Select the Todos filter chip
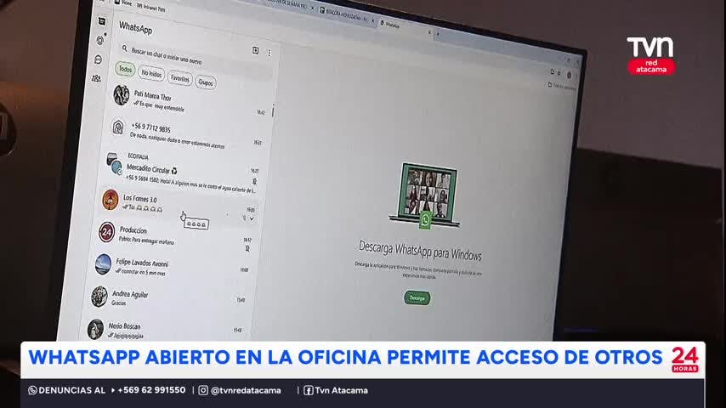 125,70
